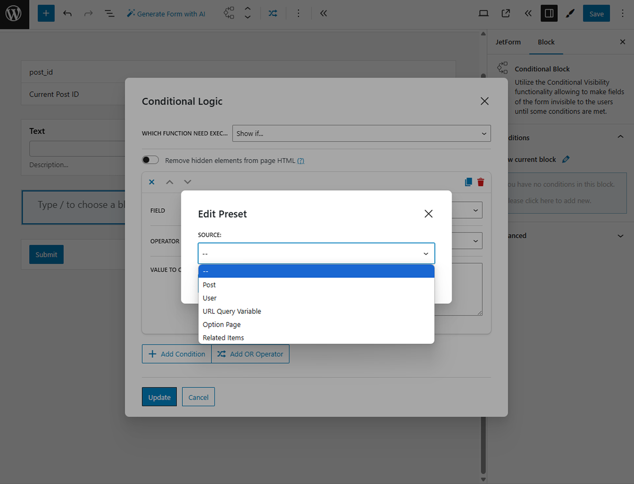634x484 pixels.
Task: Switch to the JetForm tab
Action: click(x=508, y=42)
